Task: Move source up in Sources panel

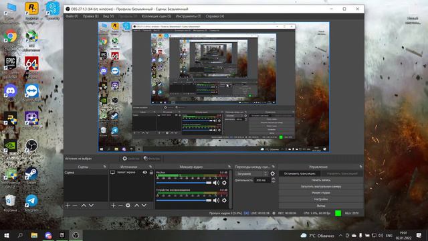Action: tap(136, 206)
